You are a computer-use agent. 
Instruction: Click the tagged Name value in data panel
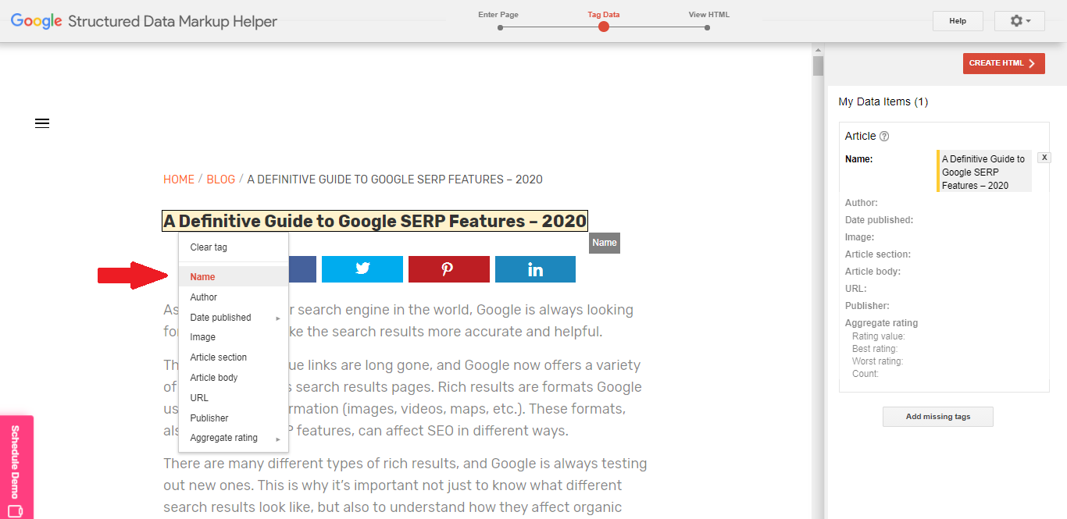click(x=984, y=172)
